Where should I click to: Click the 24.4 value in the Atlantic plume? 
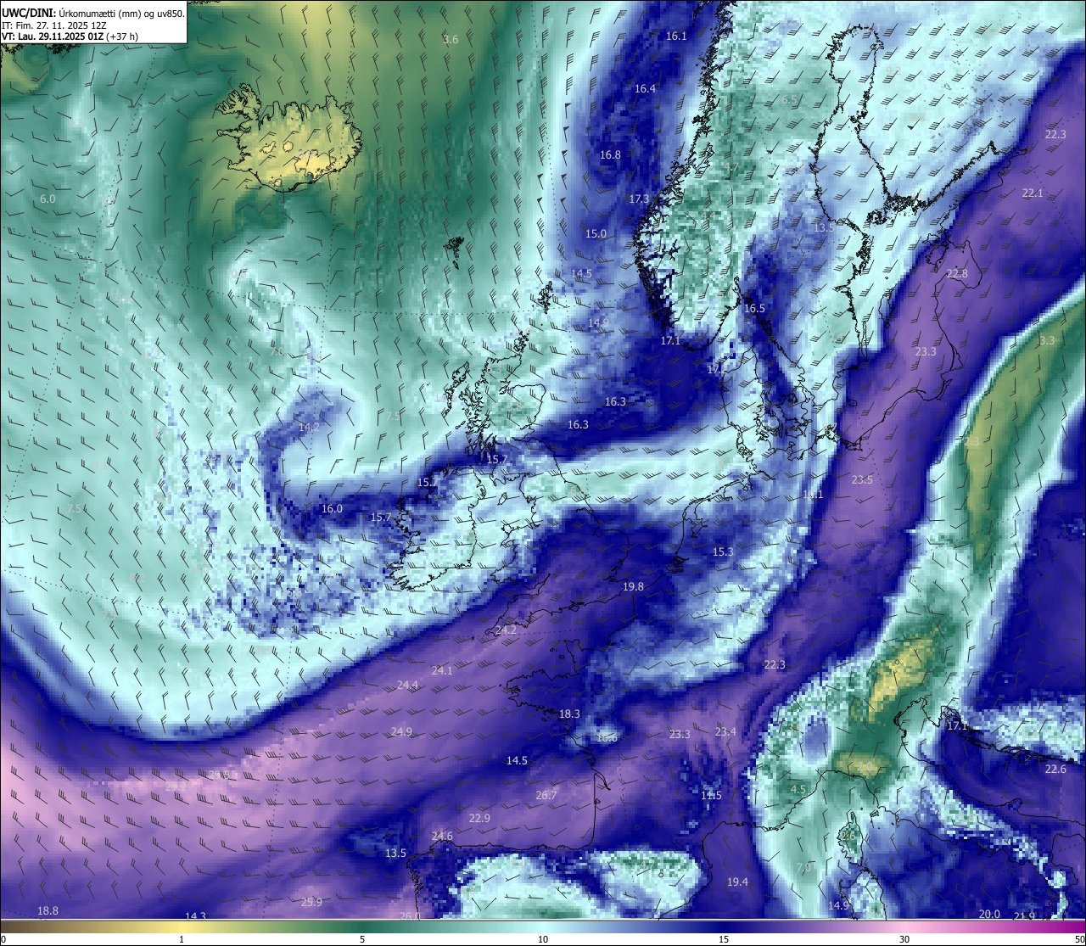point(407,686)
